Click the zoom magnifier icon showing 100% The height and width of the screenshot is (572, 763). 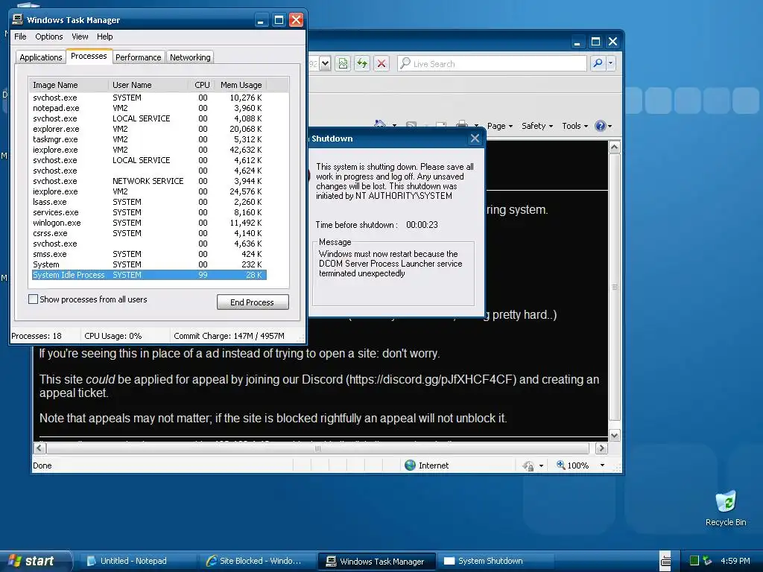(x=560, y=465)
